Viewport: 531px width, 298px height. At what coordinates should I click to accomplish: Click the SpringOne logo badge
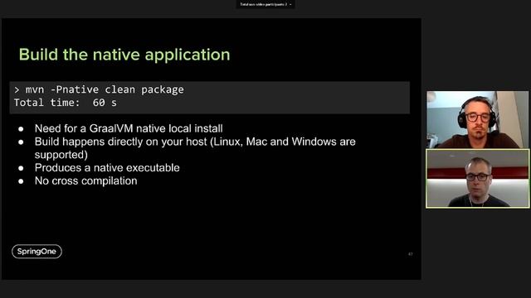37,252
